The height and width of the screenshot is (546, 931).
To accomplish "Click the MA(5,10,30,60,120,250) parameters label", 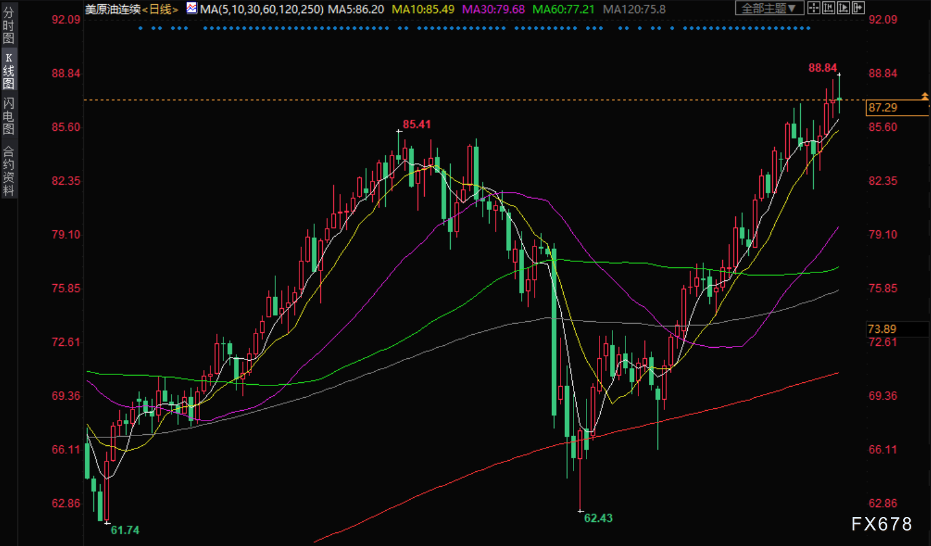I will [x=262, y=9].
